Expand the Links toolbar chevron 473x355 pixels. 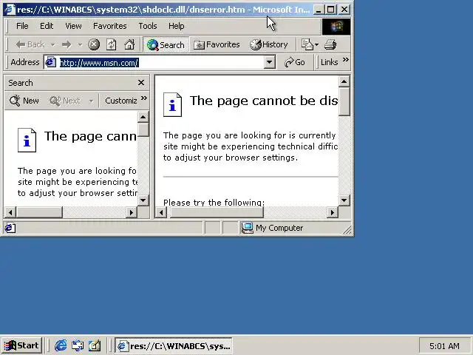click(346, 59)
